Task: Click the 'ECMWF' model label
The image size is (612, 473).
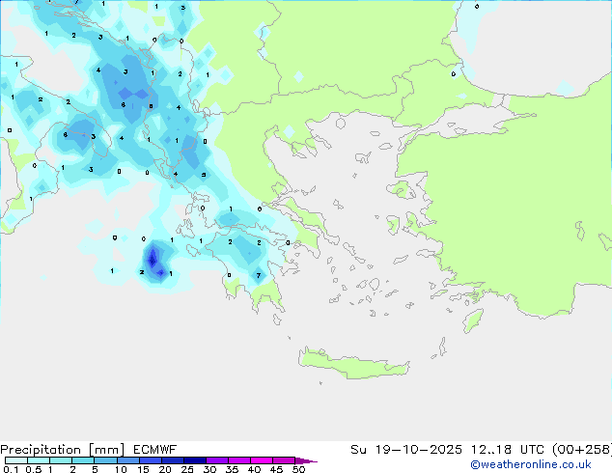Action: pyautogui.click(x=155, y=450)
